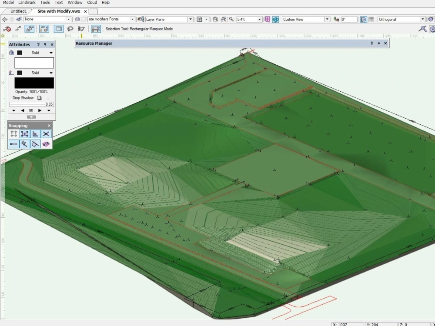Enable the Drop Shadow checkbox
The width and height of the screenshot is (435, 326).
click(39, 98)
